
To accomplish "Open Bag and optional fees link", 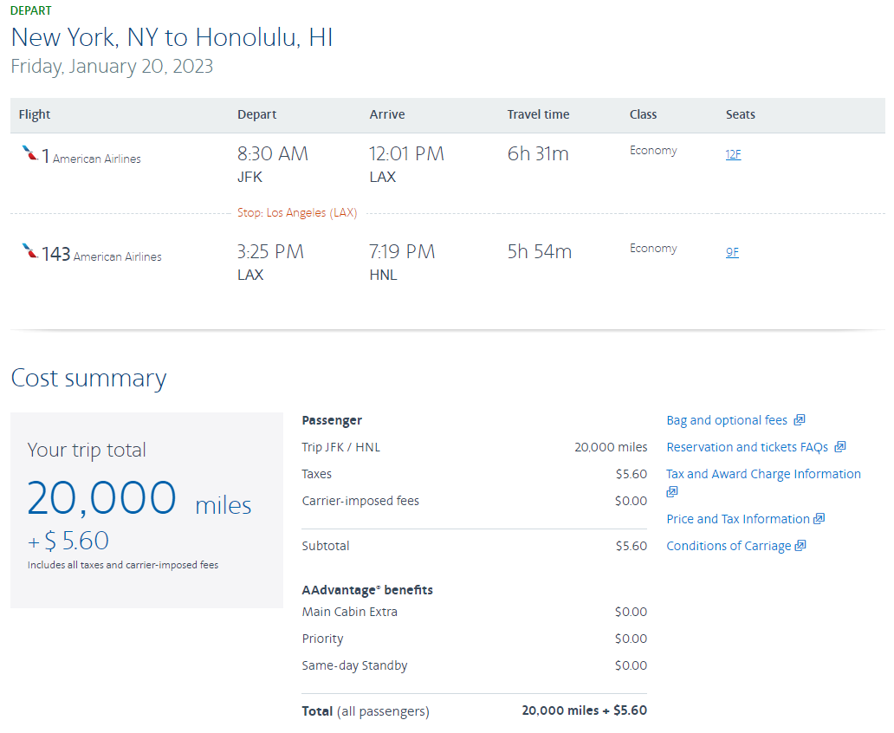I will tap(726, 420).
